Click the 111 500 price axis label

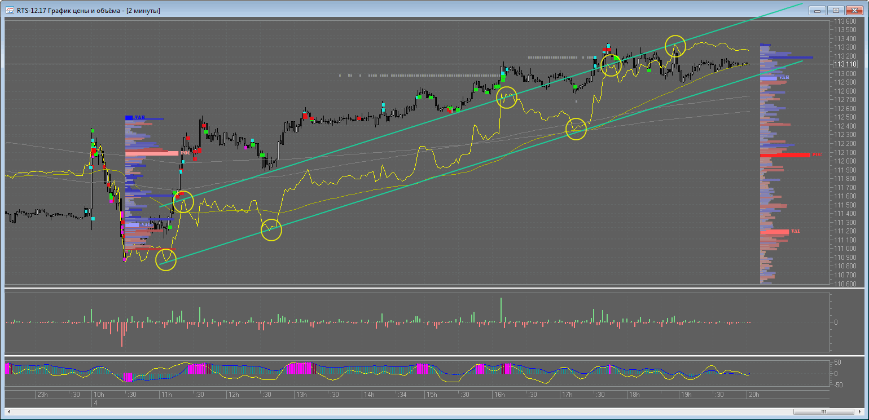coord(845,205)
